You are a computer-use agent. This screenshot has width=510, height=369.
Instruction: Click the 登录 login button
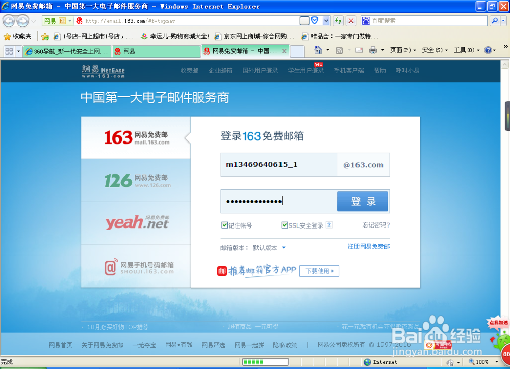(x=362, y=201)
